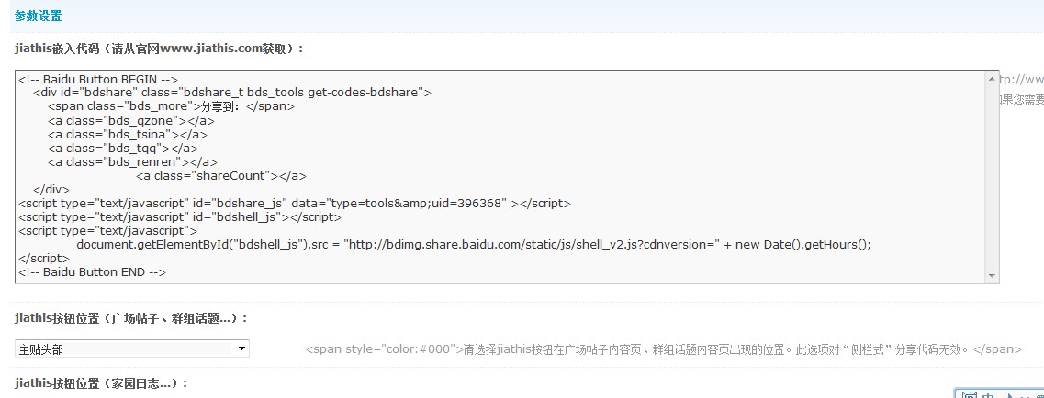Click the jiathis按钮位置 广场帖子 label
This screenshot has width=1044, height=398.
tap(131, 319)
